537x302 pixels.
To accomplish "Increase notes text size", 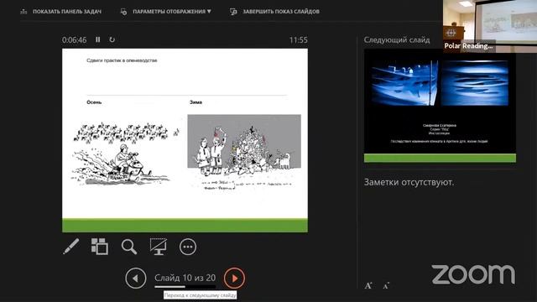I will point(368,285).
